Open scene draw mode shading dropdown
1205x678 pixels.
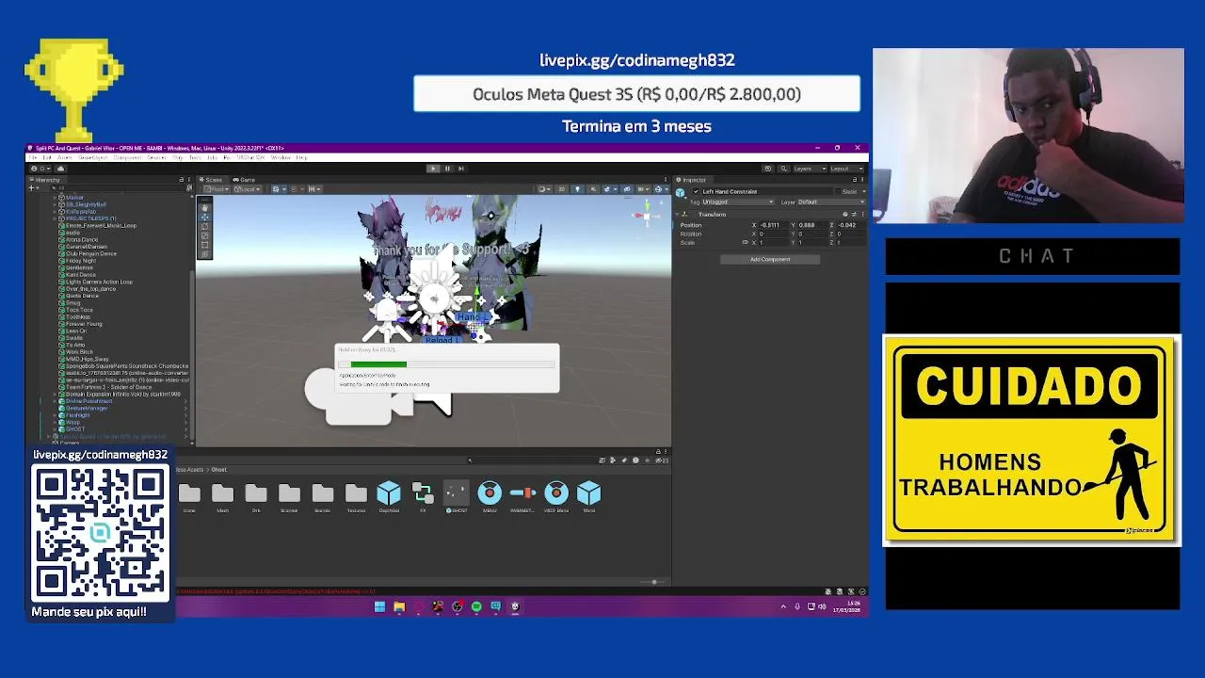[544, 188]
